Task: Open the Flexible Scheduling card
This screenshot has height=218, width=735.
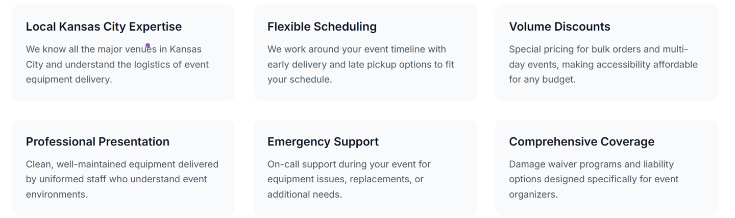Action: [365, 53]
